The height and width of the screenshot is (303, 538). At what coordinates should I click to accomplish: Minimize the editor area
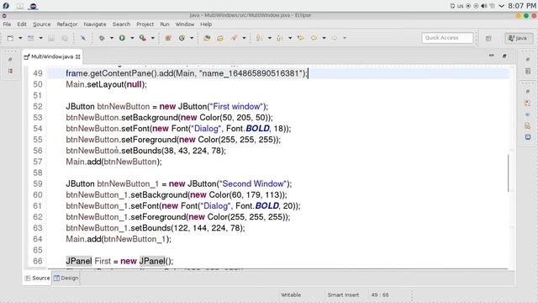tap(491, 56)
